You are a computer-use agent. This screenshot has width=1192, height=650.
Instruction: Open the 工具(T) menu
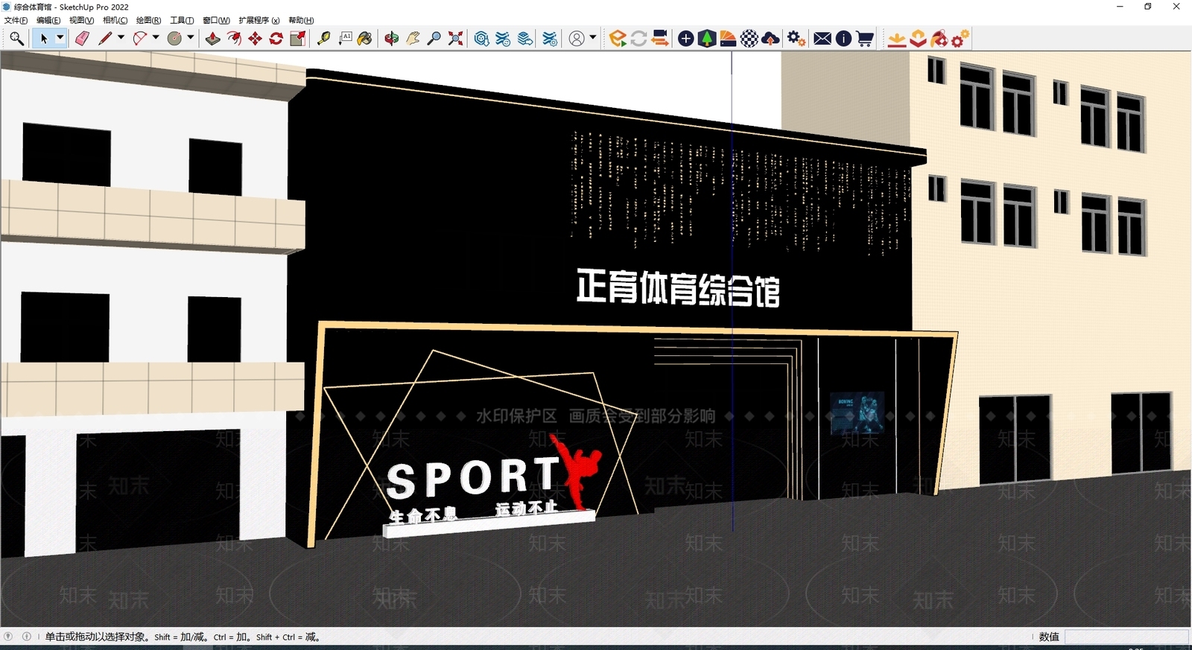[x=182, y=20]
